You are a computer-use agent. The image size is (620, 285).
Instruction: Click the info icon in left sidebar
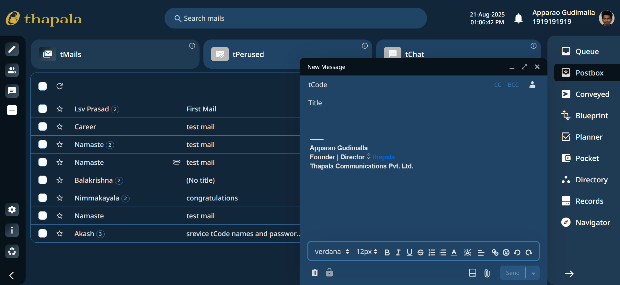tap(12, 230)
